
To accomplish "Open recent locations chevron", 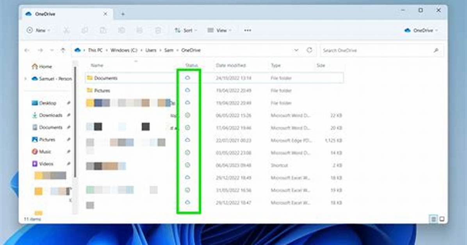I will tap(52, 50).
